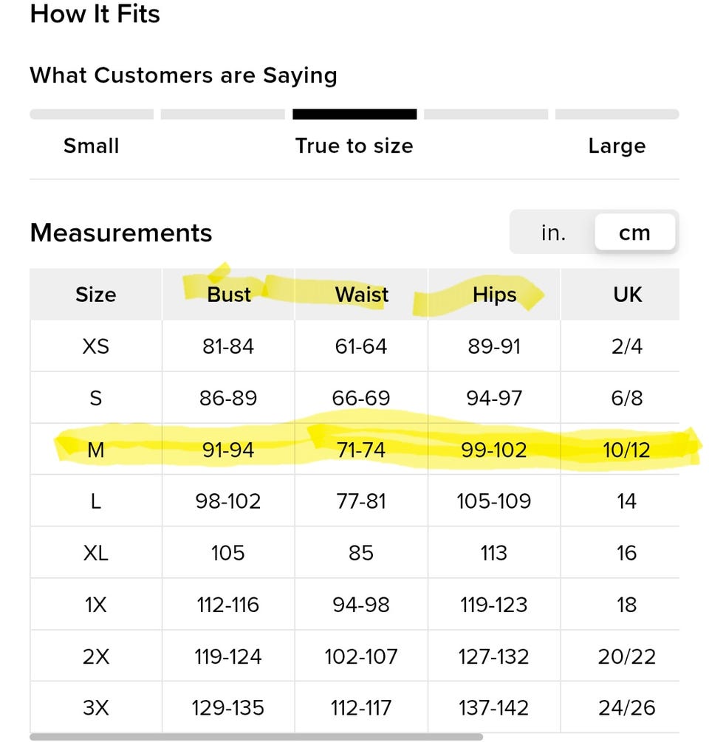Click the 2X UK value 20/22
Viewport: 709px width, 742px height.
[x=626, y=656]
